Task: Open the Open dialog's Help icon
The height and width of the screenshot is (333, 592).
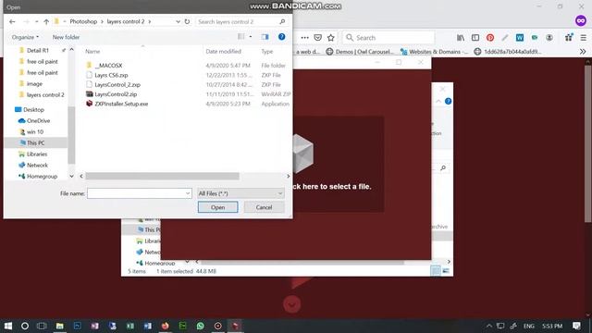Action: 281,37
